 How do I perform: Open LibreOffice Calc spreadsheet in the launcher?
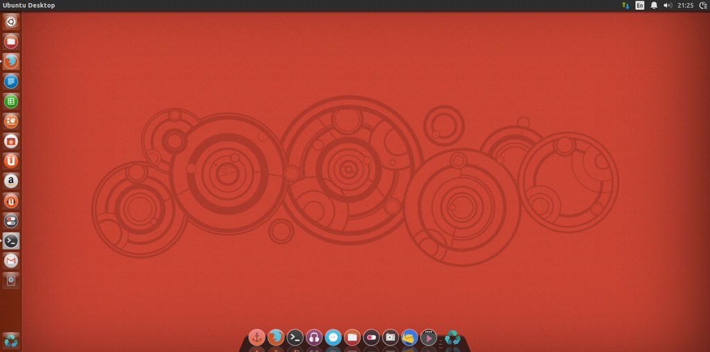click(x=11, y=101)
